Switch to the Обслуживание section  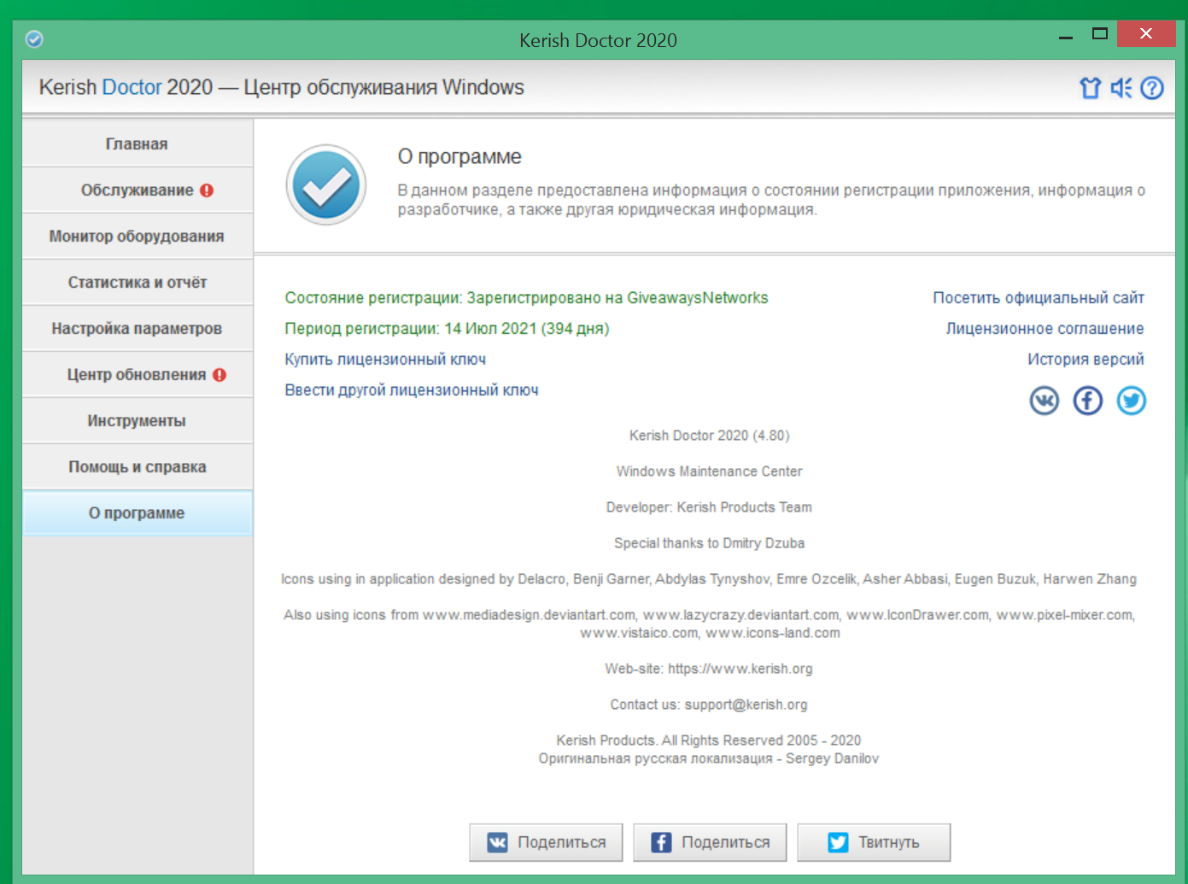click(138, 190)
